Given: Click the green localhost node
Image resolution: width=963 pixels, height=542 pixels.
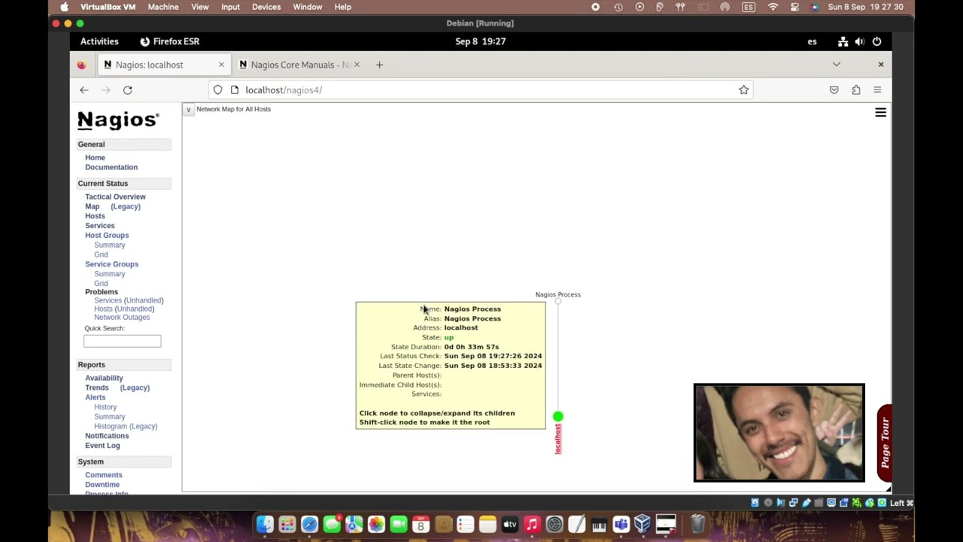Looking at the screenshot, I should [557, 416].
